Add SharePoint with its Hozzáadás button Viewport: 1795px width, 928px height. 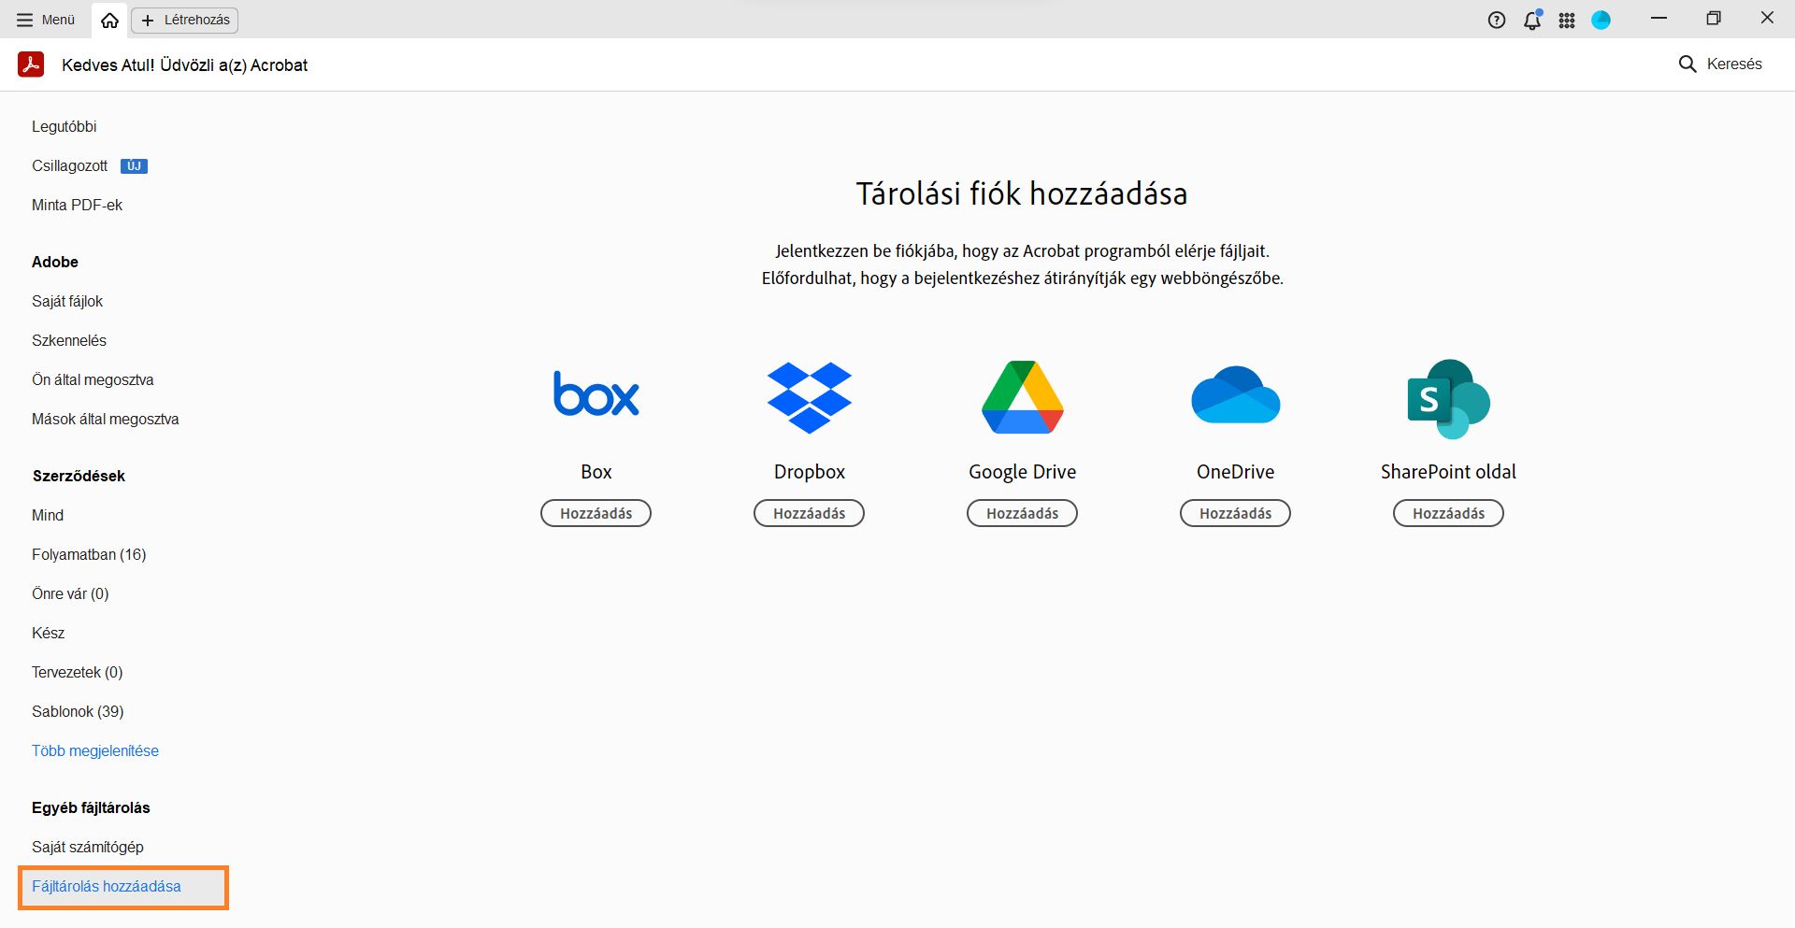pos(1448,513)
